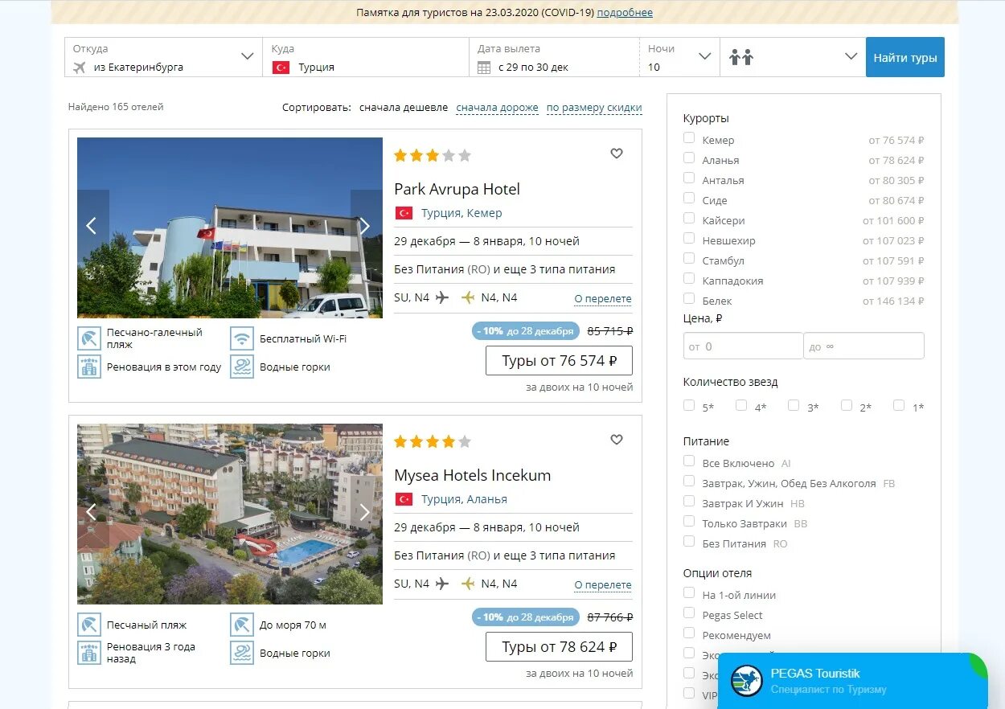Tick the Каппадокия resort checkbox
The width and height of the screenshot is (1005, 709).
[x=689, y=278]
